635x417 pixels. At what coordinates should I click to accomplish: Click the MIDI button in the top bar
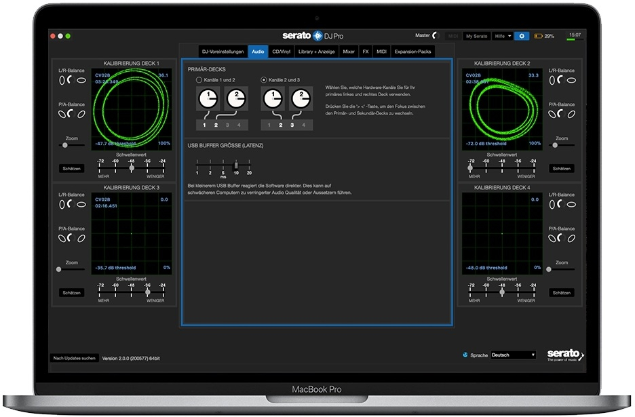pyautogui.click(x=453, y=36)
